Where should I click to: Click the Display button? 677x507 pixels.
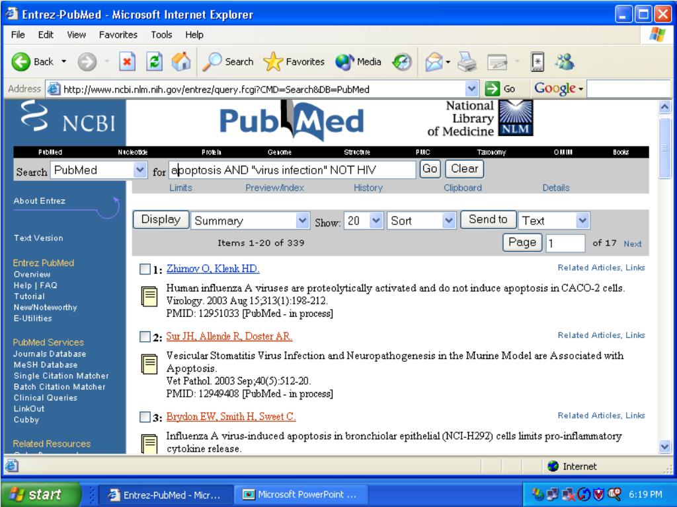[161, 219]
